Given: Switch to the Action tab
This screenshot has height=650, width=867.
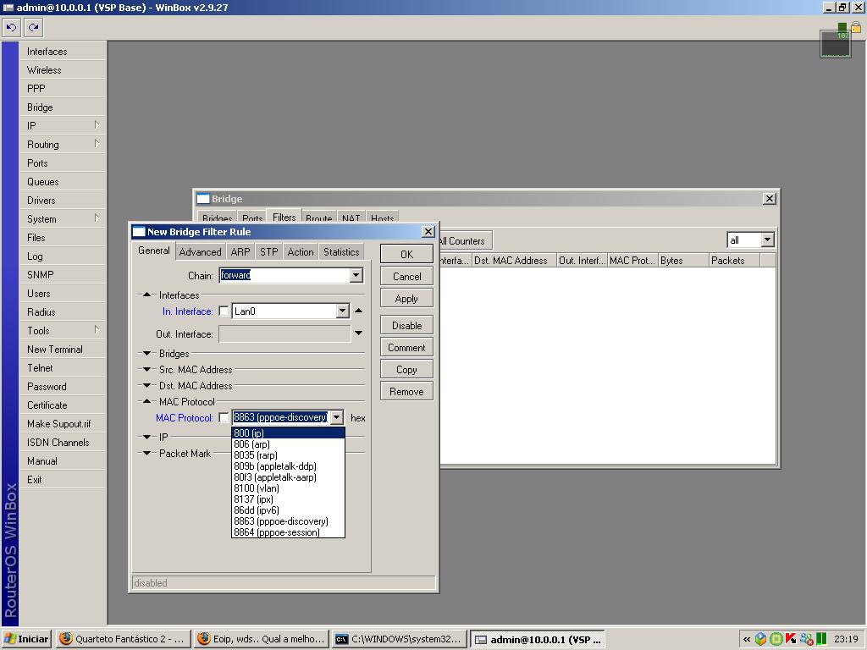Looking at the screenshot, I should click(x=301, y=252).
